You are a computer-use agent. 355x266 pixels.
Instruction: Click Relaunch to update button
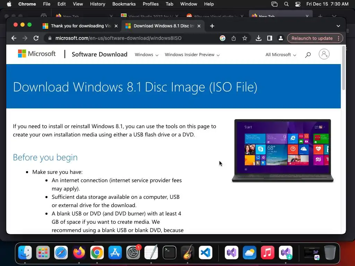[x=312, y=38]
